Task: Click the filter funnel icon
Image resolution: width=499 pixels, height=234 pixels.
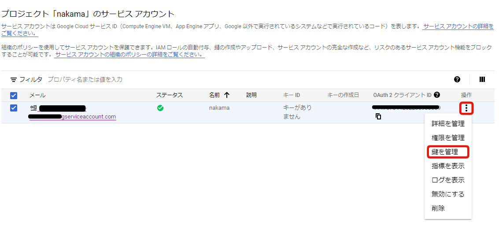Action: [13, 80]
